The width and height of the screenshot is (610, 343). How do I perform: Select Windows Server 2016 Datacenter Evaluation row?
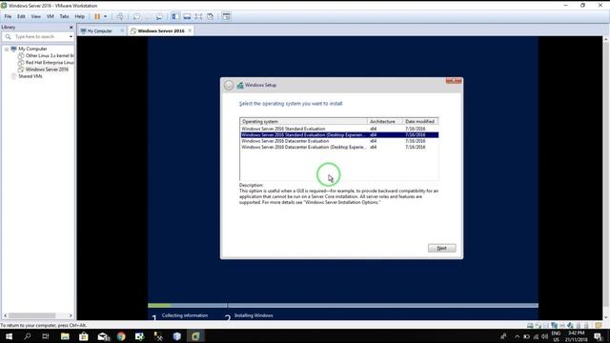(339, 141)
